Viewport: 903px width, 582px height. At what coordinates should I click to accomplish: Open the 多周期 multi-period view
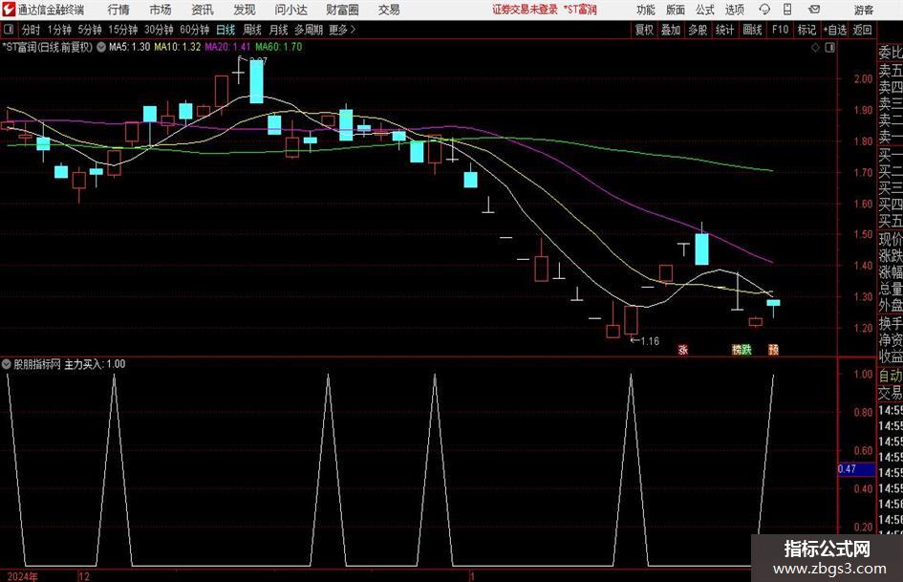tap(309, 30)
